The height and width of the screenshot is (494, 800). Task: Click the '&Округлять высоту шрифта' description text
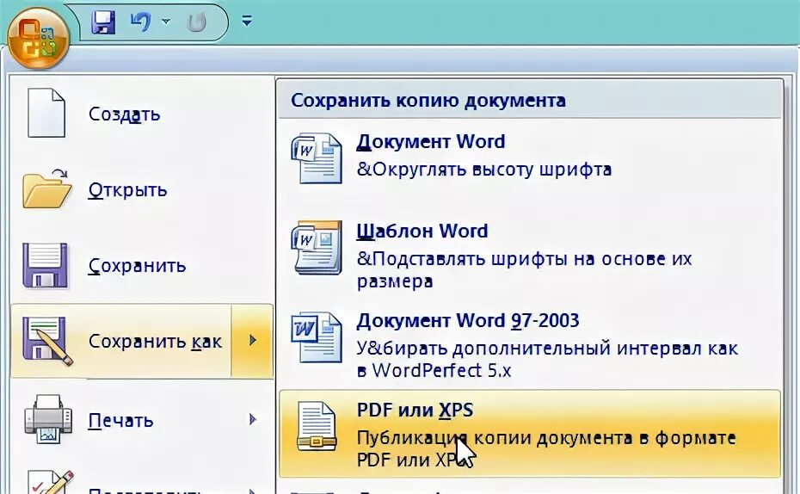point(483,169)
